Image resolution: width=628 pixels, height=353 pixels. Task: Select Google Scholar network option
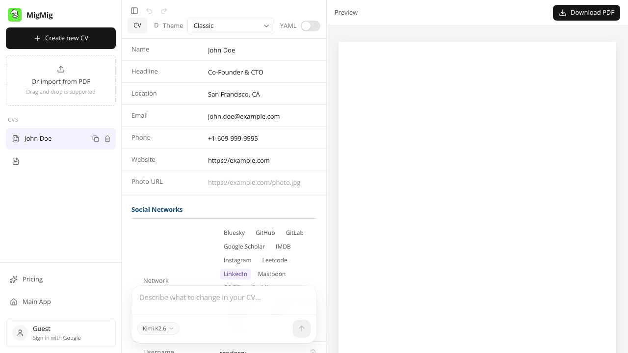point(244,247)
